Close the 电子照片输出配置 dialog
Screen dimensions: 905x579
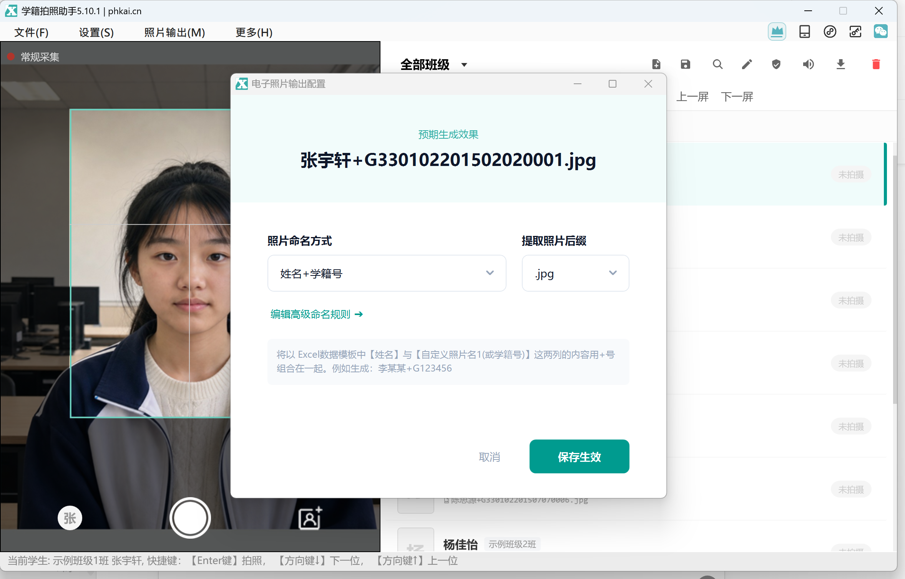tap(648, 84)
